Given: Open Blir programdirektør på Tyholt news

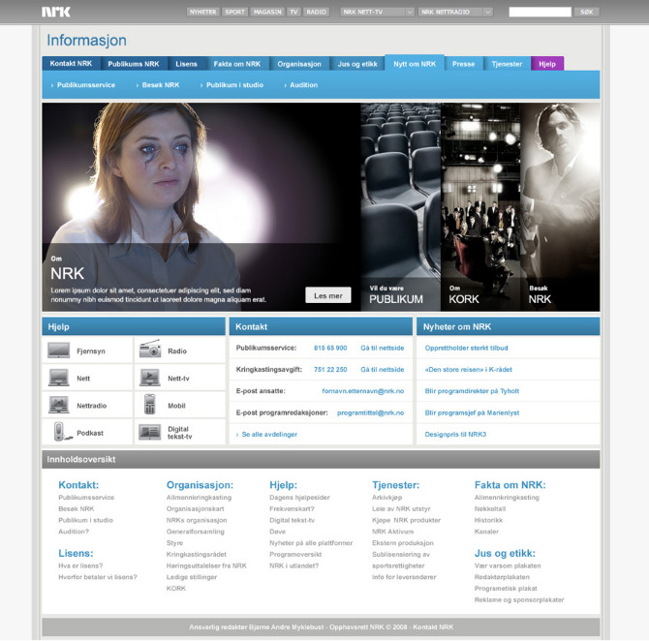Looking at the screenshot, I should 472,390.
